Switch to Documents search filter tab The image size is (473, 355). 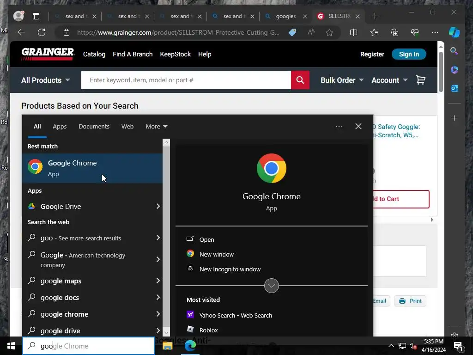pos(94,127)
